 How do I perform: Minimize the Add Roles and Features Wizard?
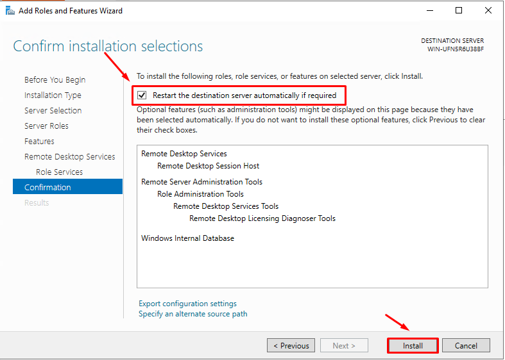tap(429, 10)
